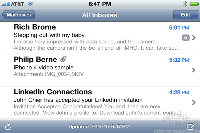This screenshot has width=200, height=133.
Task: Go back to Mailboxes
Action: 18,15
